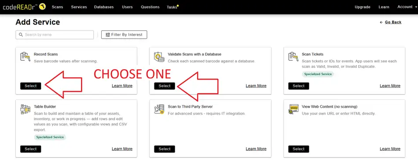Click the Table Builder icon
This screenshot has width=418, height=160.
click(26, 109)
